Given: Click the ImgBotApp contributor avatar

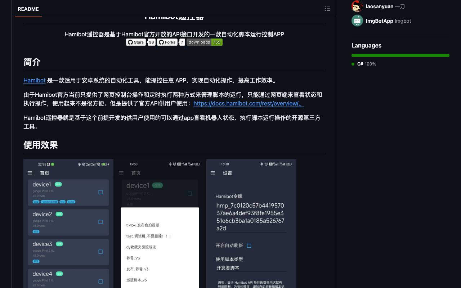Looking at the screenshot, I should pyautogui.click(x=357, y=21).
